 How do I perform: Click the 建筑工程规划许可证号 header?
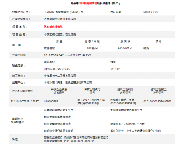tap(126, 91)
